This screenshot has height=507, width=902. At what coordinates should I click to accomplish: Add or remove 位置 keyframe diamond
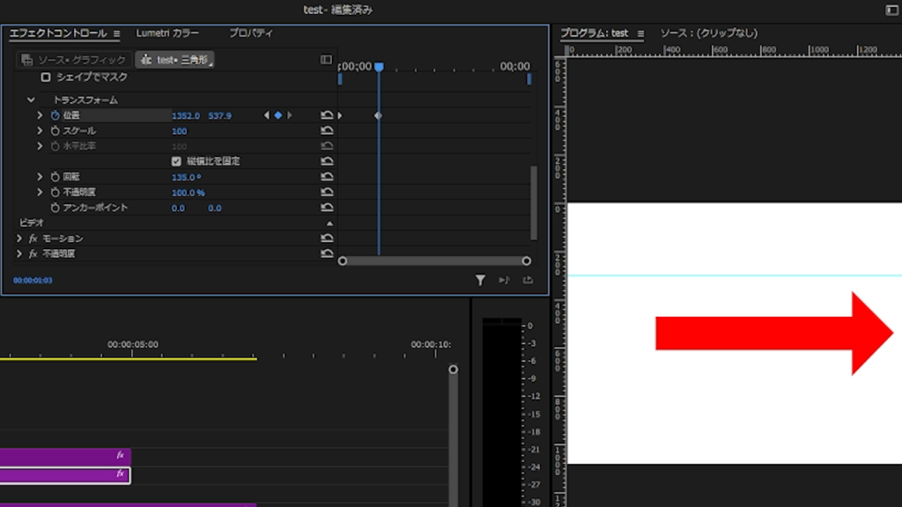pyautogui.click(x=277, y=115)
